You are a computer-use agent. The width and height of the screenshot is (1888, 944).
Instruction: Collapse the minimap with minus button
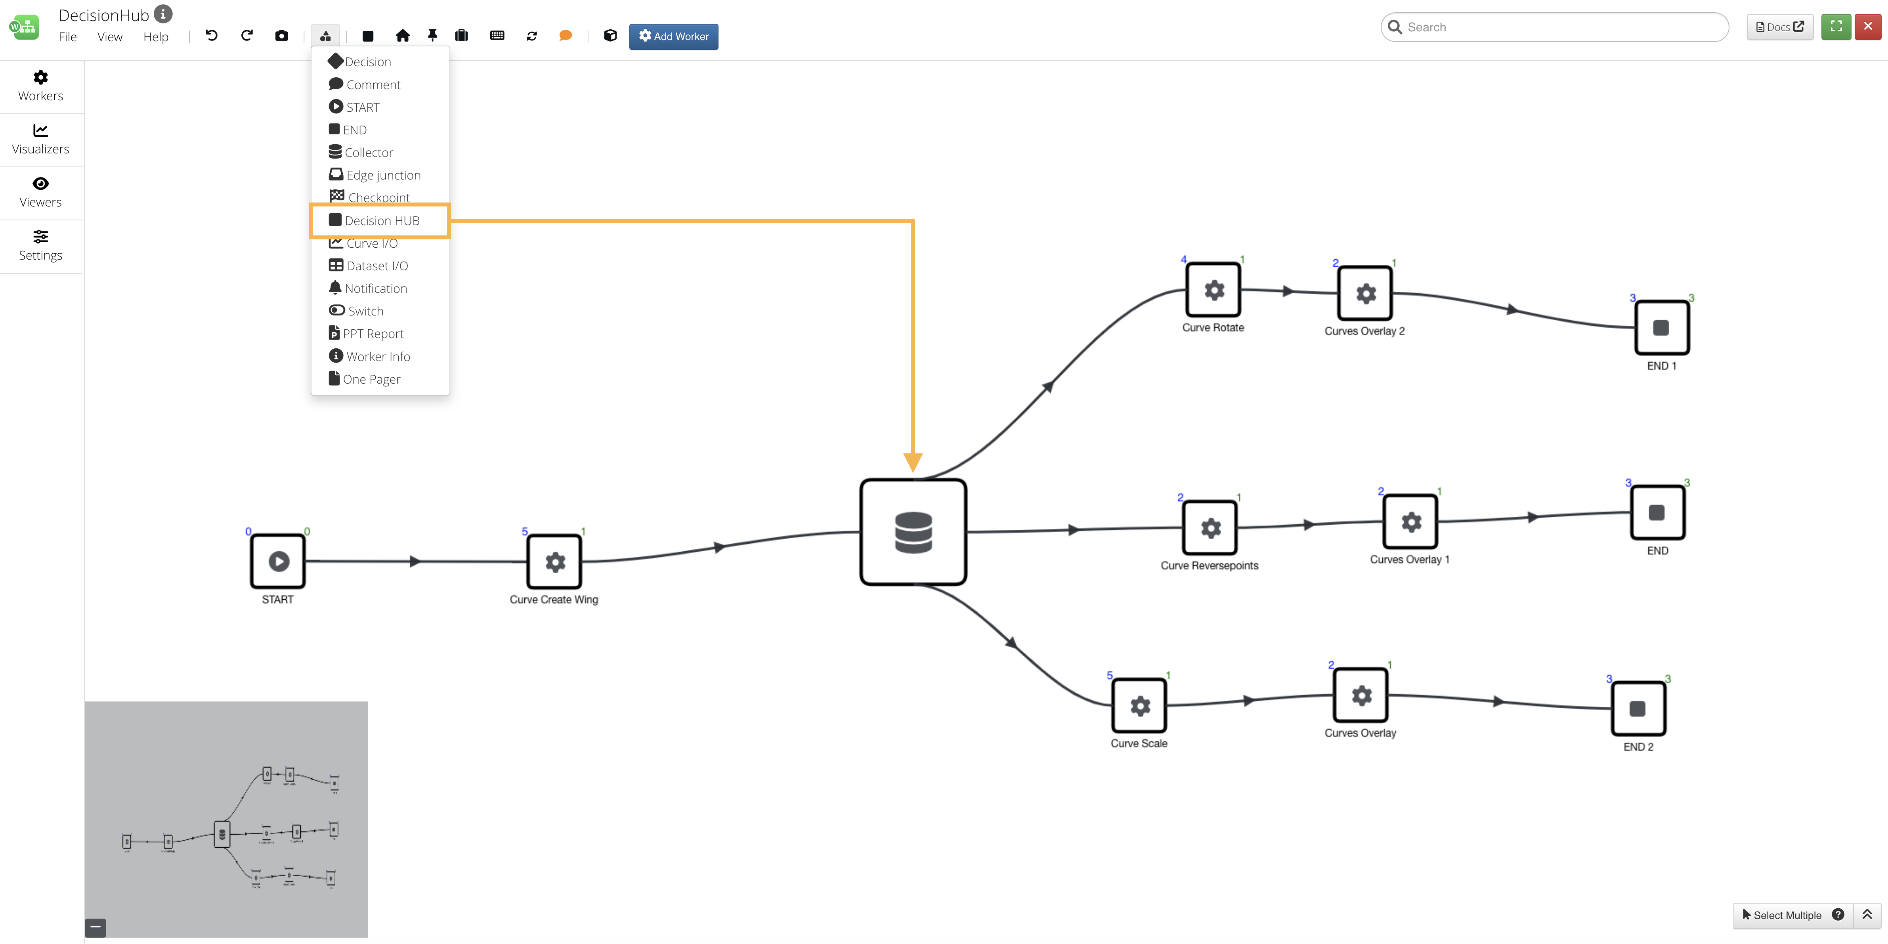pos(95,927)
